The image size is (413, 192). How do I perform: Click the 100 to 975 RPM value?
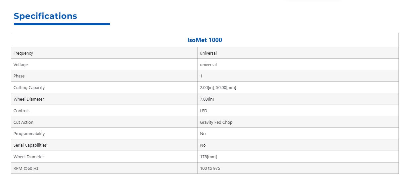tap(210, 168)
